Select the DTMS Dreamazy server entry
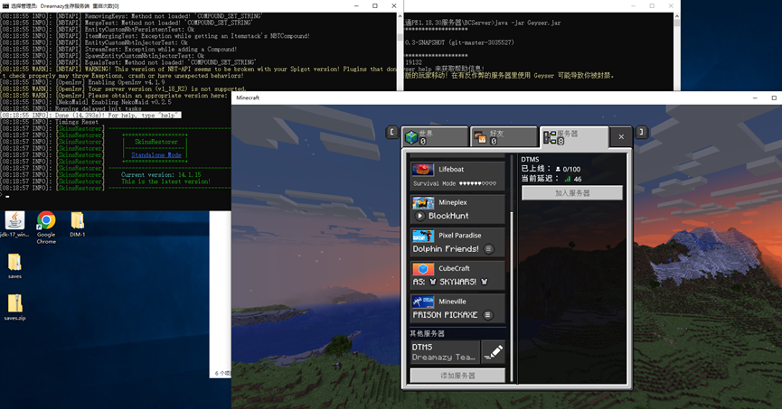The height and width of the screenshot is (409, 782). point(444,352)
